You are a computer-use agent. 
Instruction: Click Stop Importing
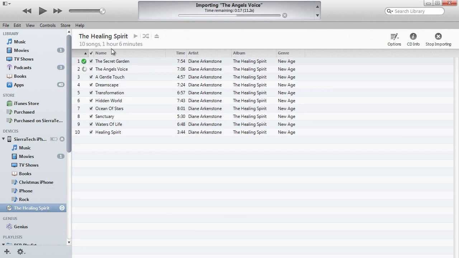438,39
